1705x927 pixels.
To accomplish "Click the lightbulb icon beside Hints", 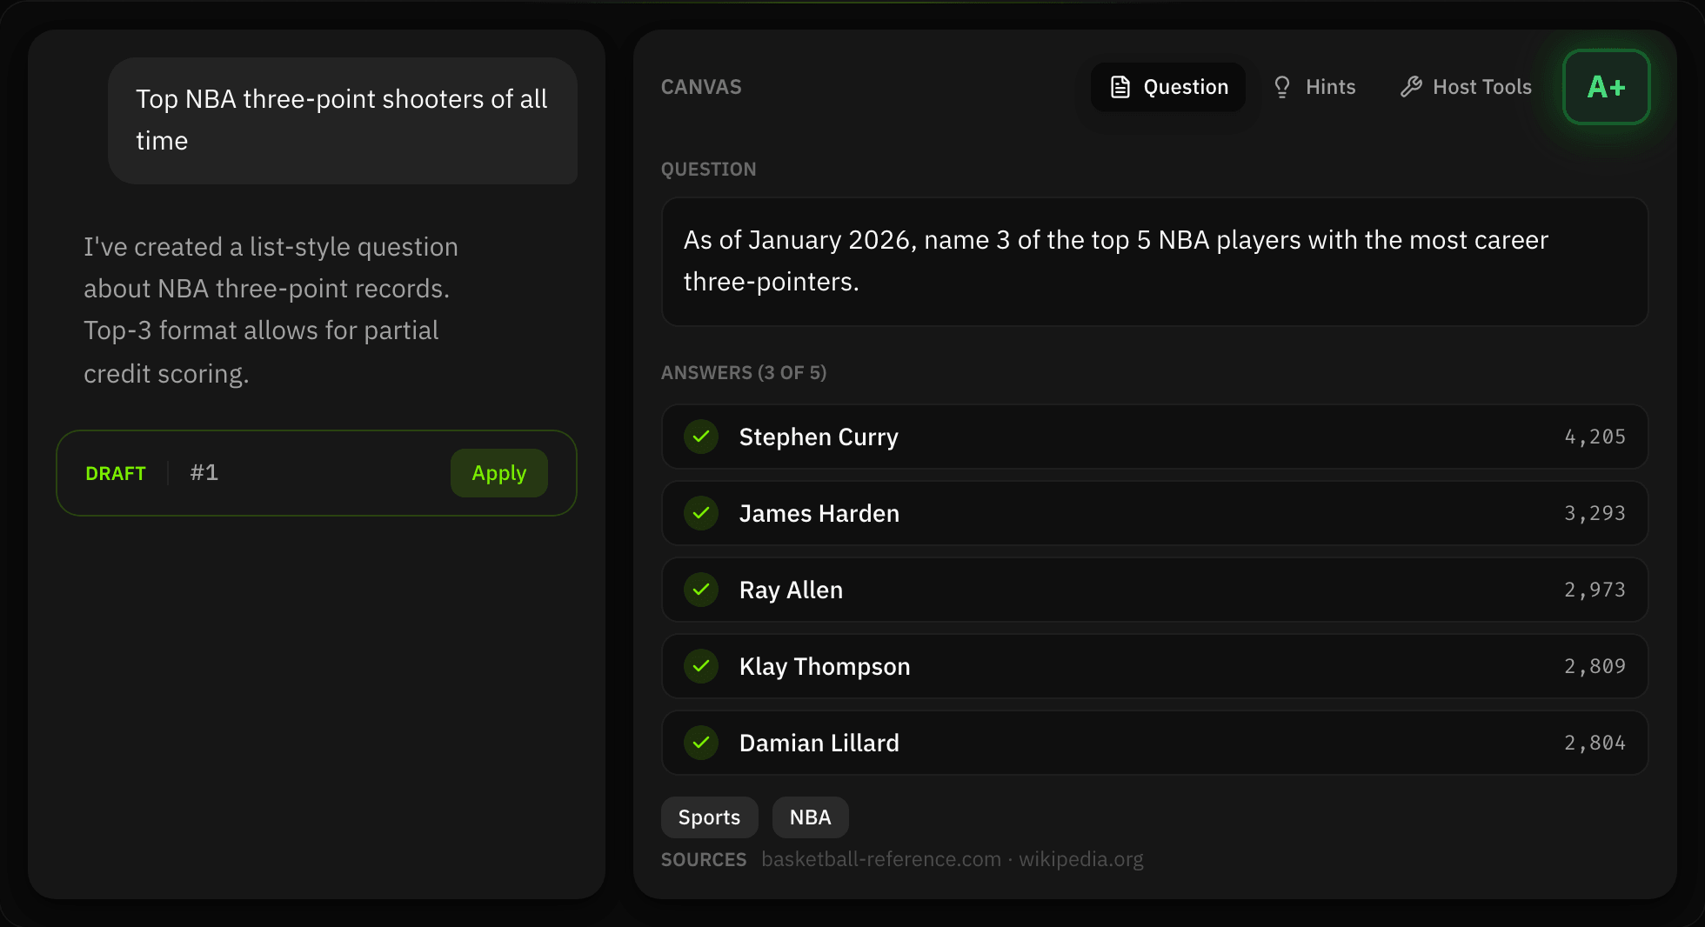I will (1282, 86).
